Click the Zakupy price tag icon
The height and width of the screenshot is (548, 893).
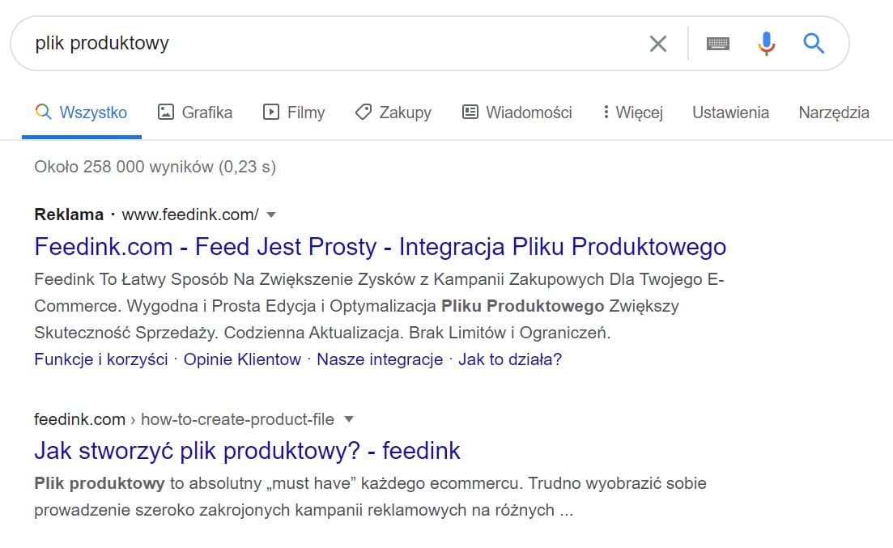point(364,113)
